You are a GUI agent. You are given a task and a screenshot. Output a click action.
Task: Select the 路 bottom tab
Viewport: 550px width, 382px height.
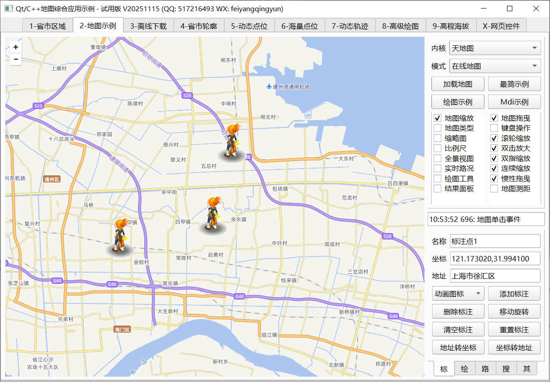point(485,369)
